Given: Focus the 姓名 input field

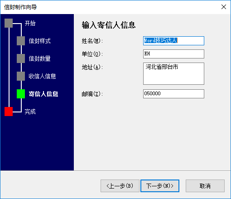Looking at the screenshot, I should tap(173, 41).
